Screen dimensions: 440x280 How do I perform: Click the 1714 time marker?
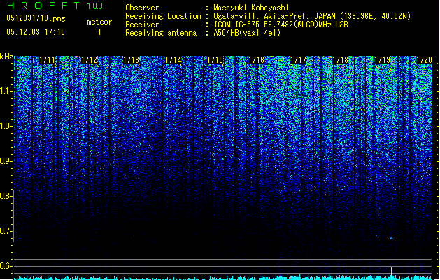coord(173,60)
